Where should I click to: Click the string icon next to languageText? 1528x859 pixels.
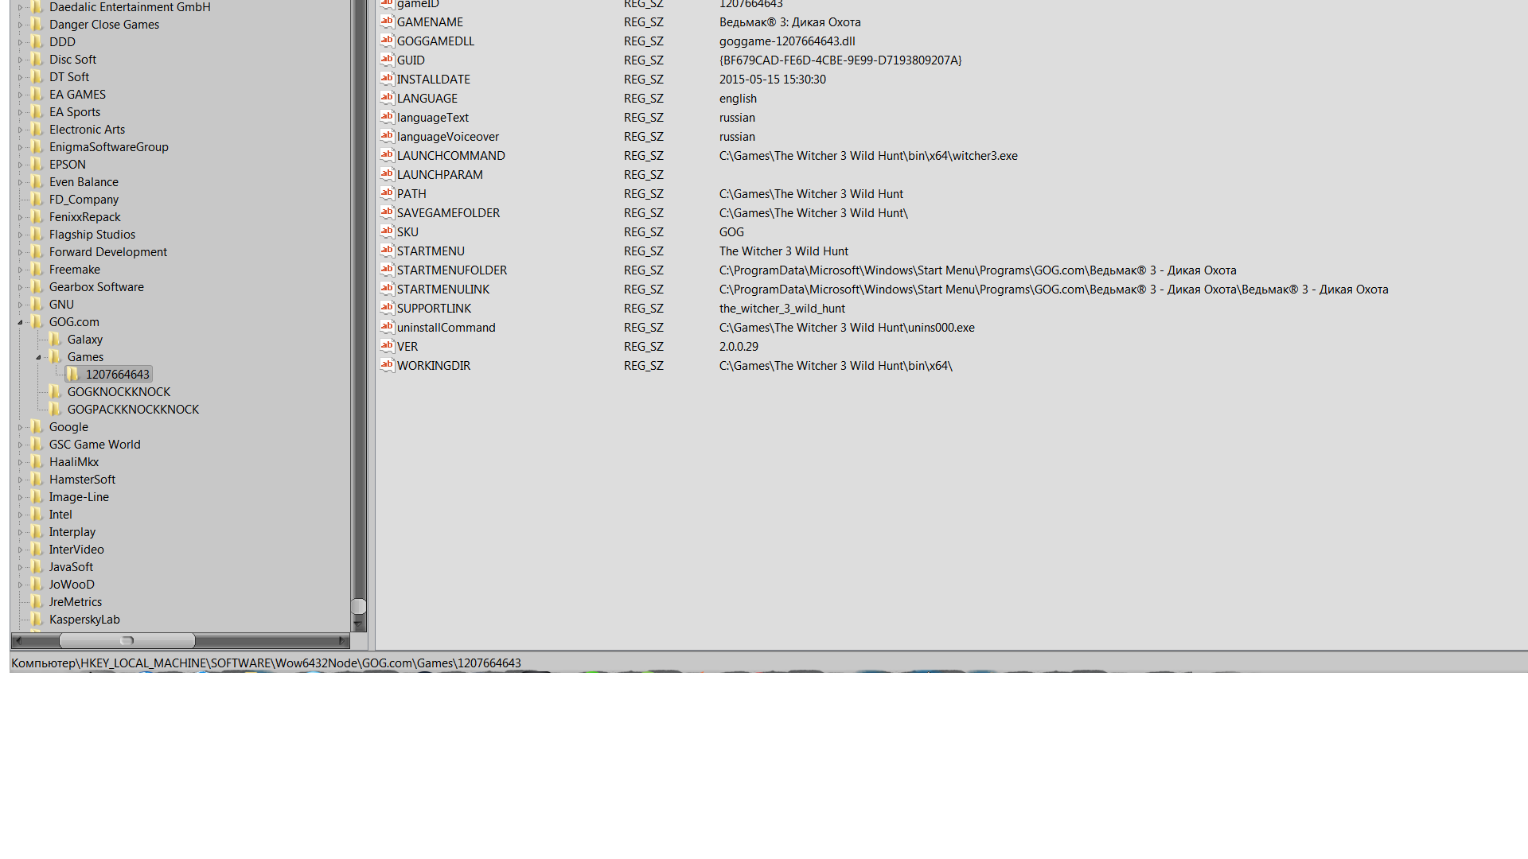(x=387, y=117)
